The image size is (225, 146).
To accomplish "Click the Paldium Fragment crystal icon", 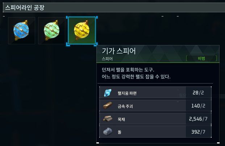I will point(108,93).
